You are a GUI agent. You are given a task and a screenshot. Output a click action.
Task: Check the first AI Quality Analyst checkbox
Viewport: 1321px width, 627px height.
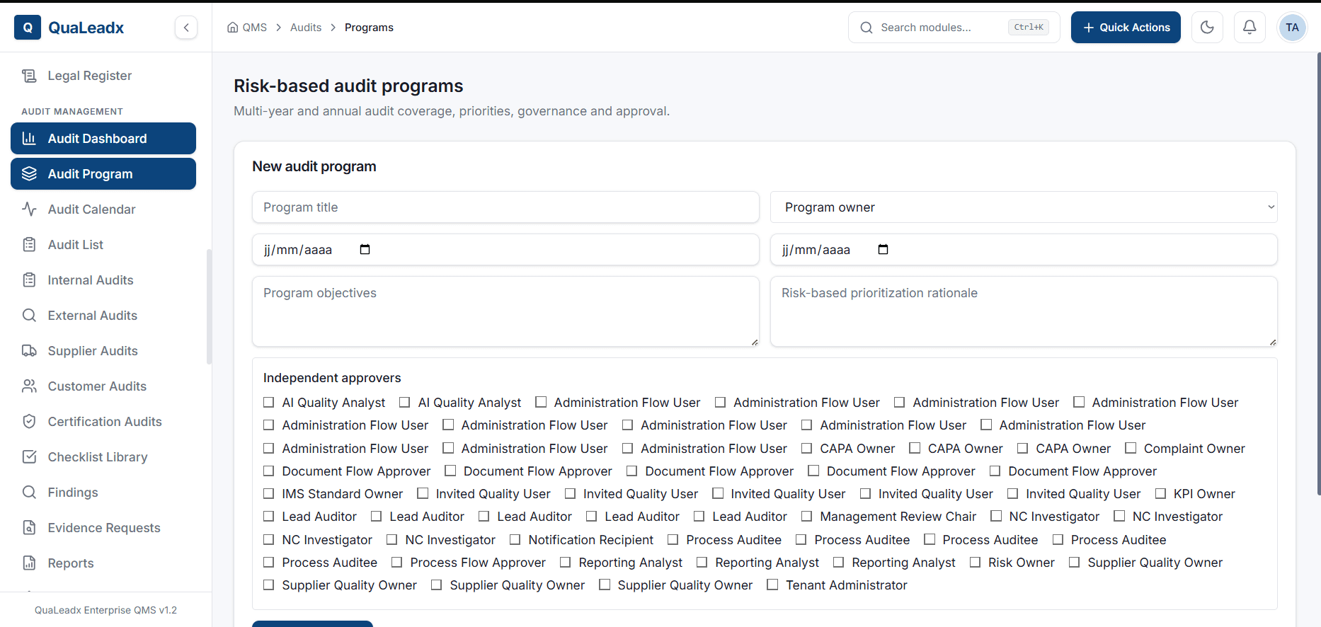point(268,403)
